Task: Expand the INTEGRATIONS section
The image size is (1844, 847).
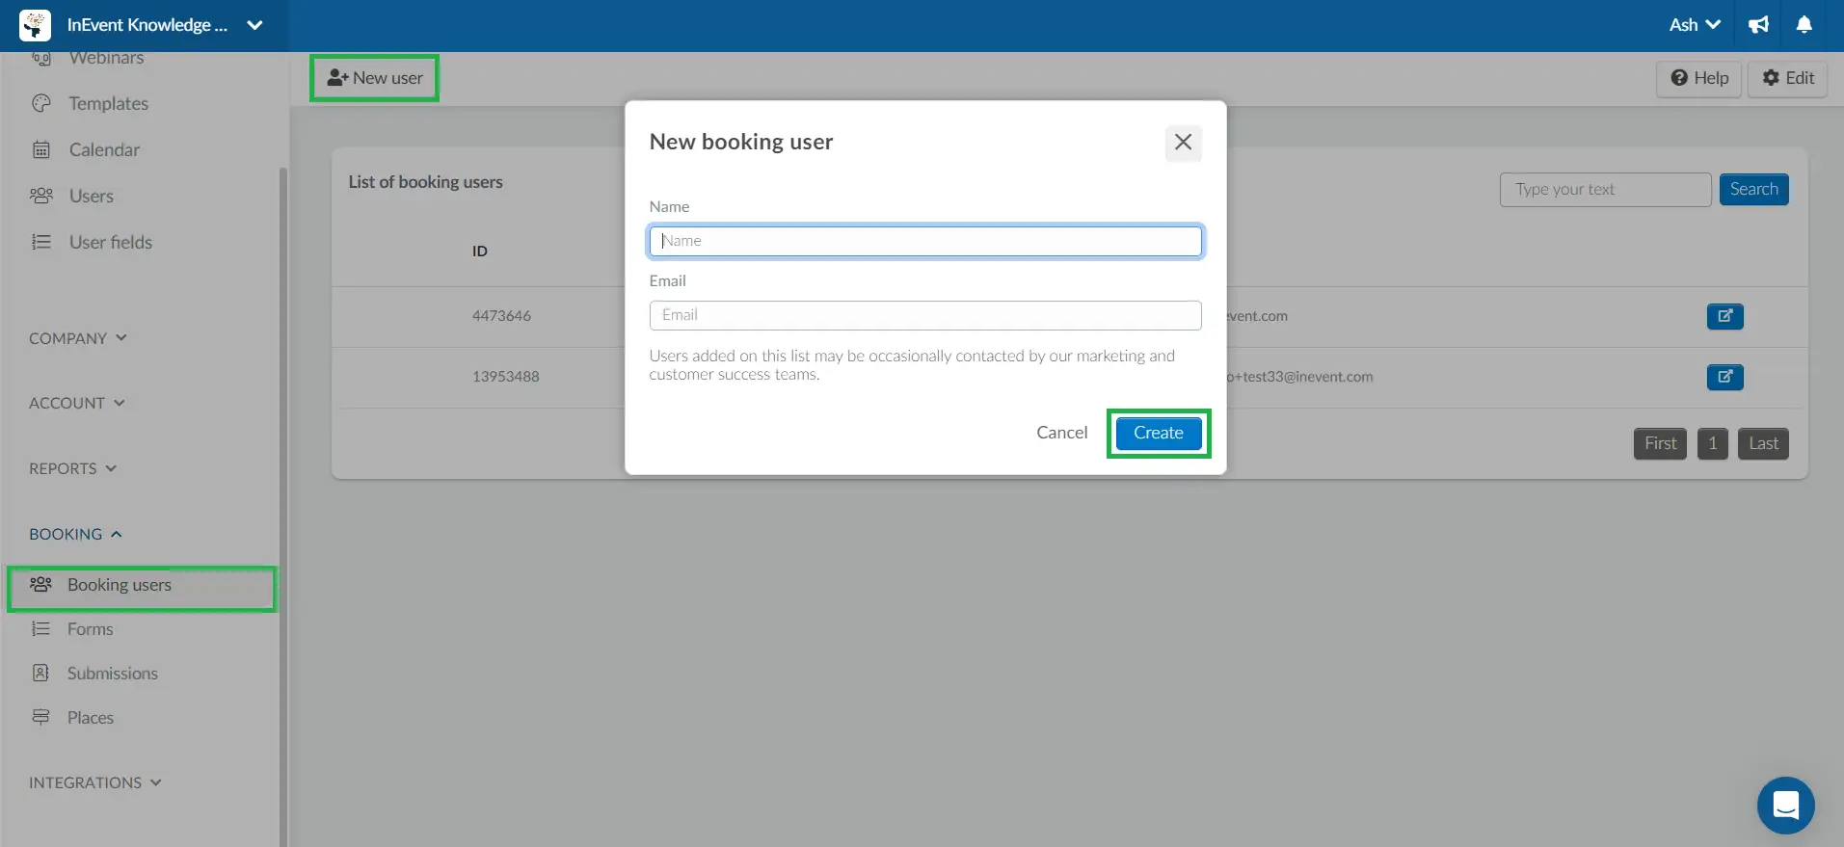Action: 95,782
